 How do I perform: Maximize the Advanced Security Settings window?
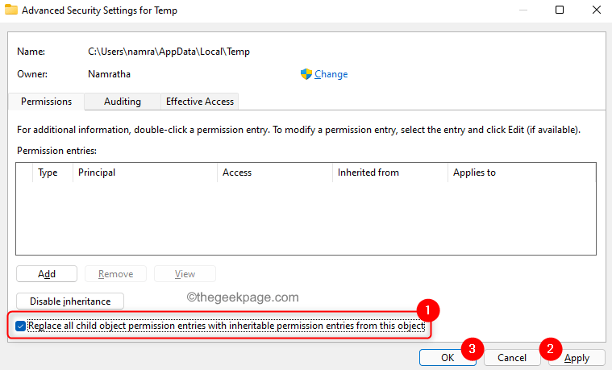560,10
